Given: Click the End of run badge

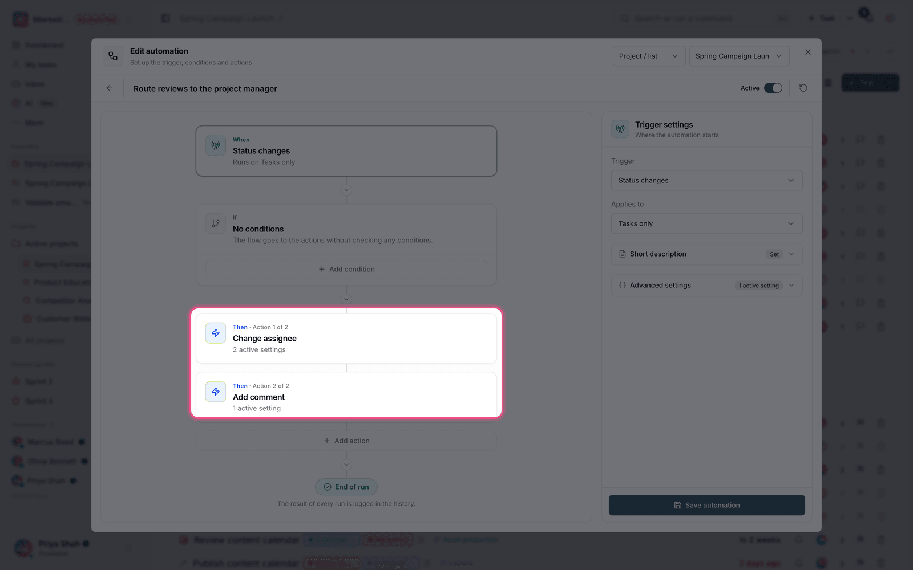Looking at the screenshot, I should click(x=346, y=487).
